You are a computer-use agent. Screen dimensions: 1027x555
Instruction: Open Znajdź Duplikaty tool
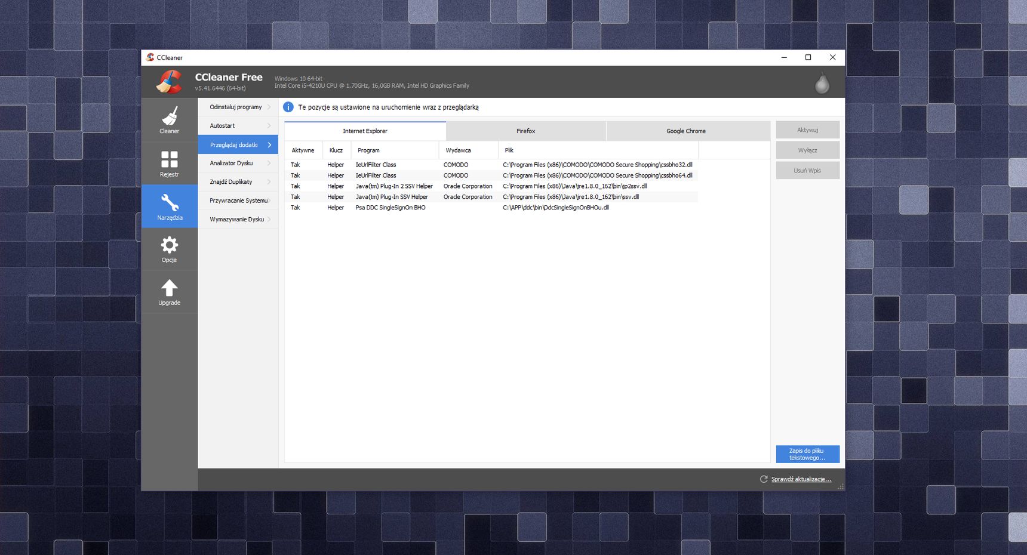tap(238, 182)
